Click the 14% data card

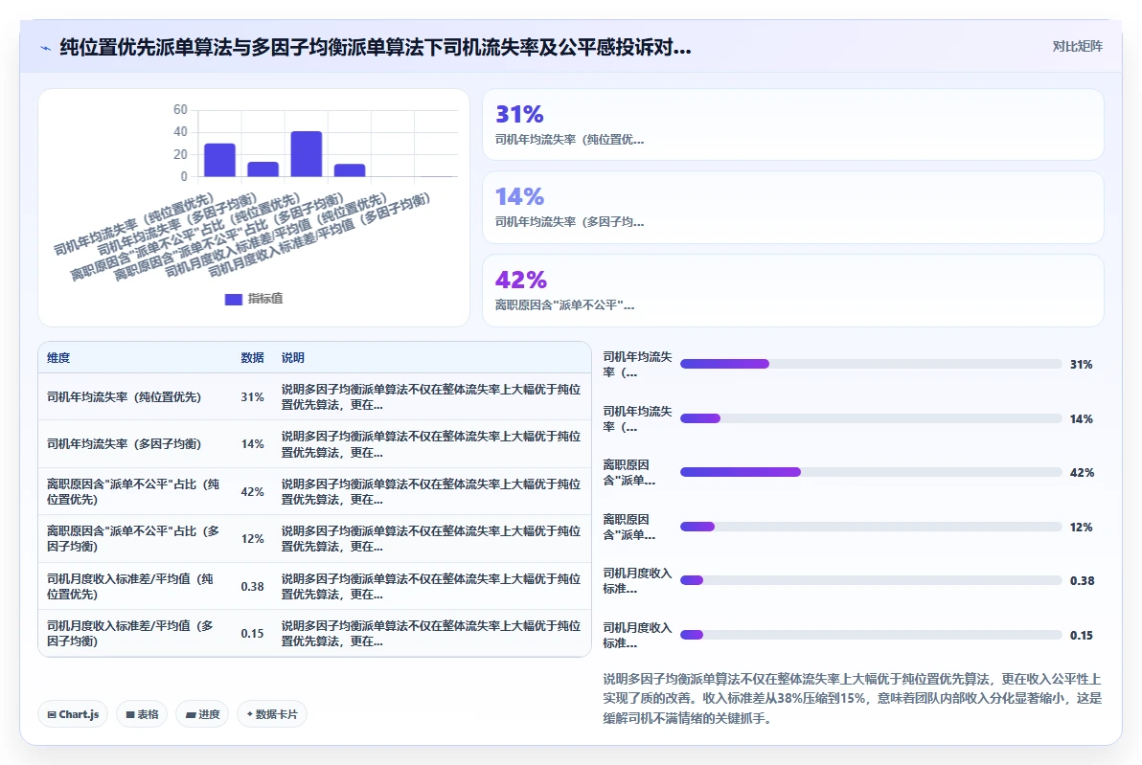[792, 208]
